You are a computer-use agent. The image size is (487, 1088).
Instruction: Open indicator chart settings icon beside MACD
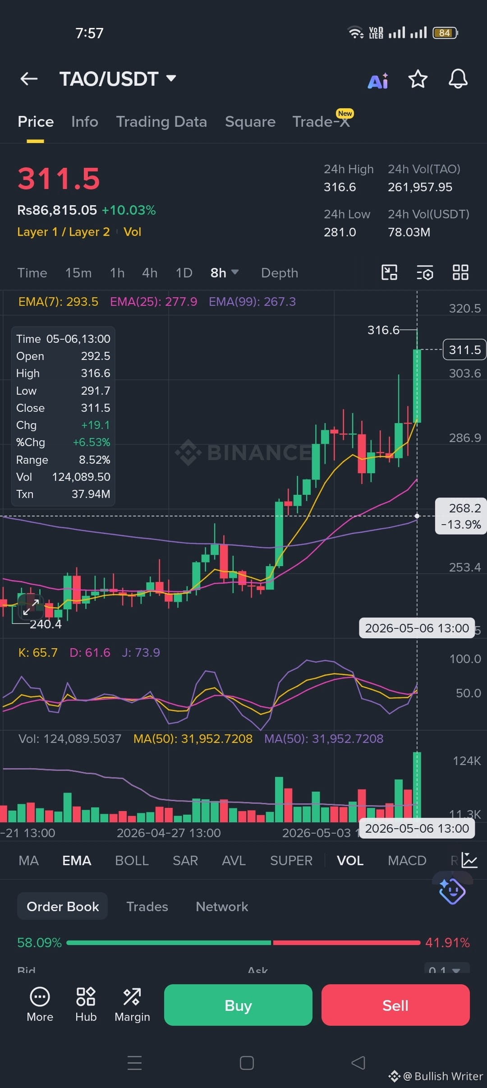click(x=469, y=860)
